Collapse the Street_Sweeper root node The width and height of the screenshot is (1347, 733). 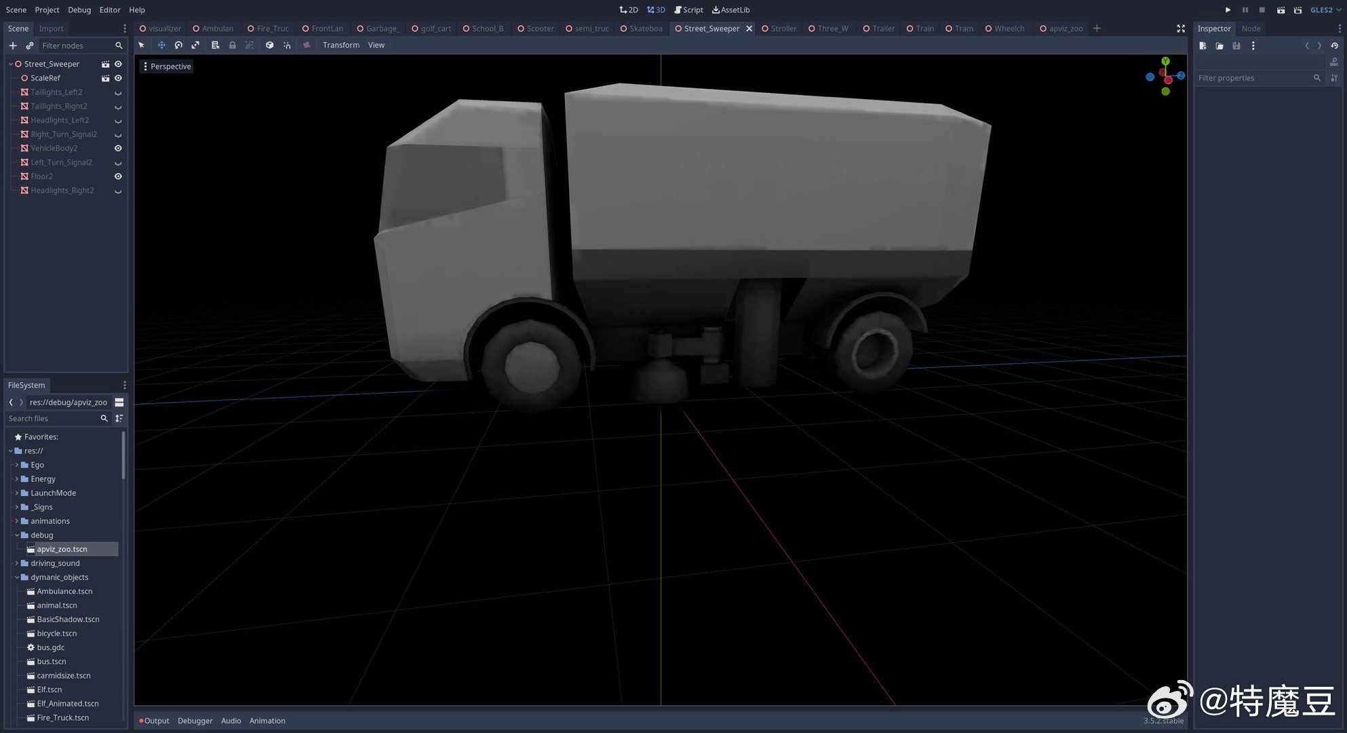click(11, 64)
